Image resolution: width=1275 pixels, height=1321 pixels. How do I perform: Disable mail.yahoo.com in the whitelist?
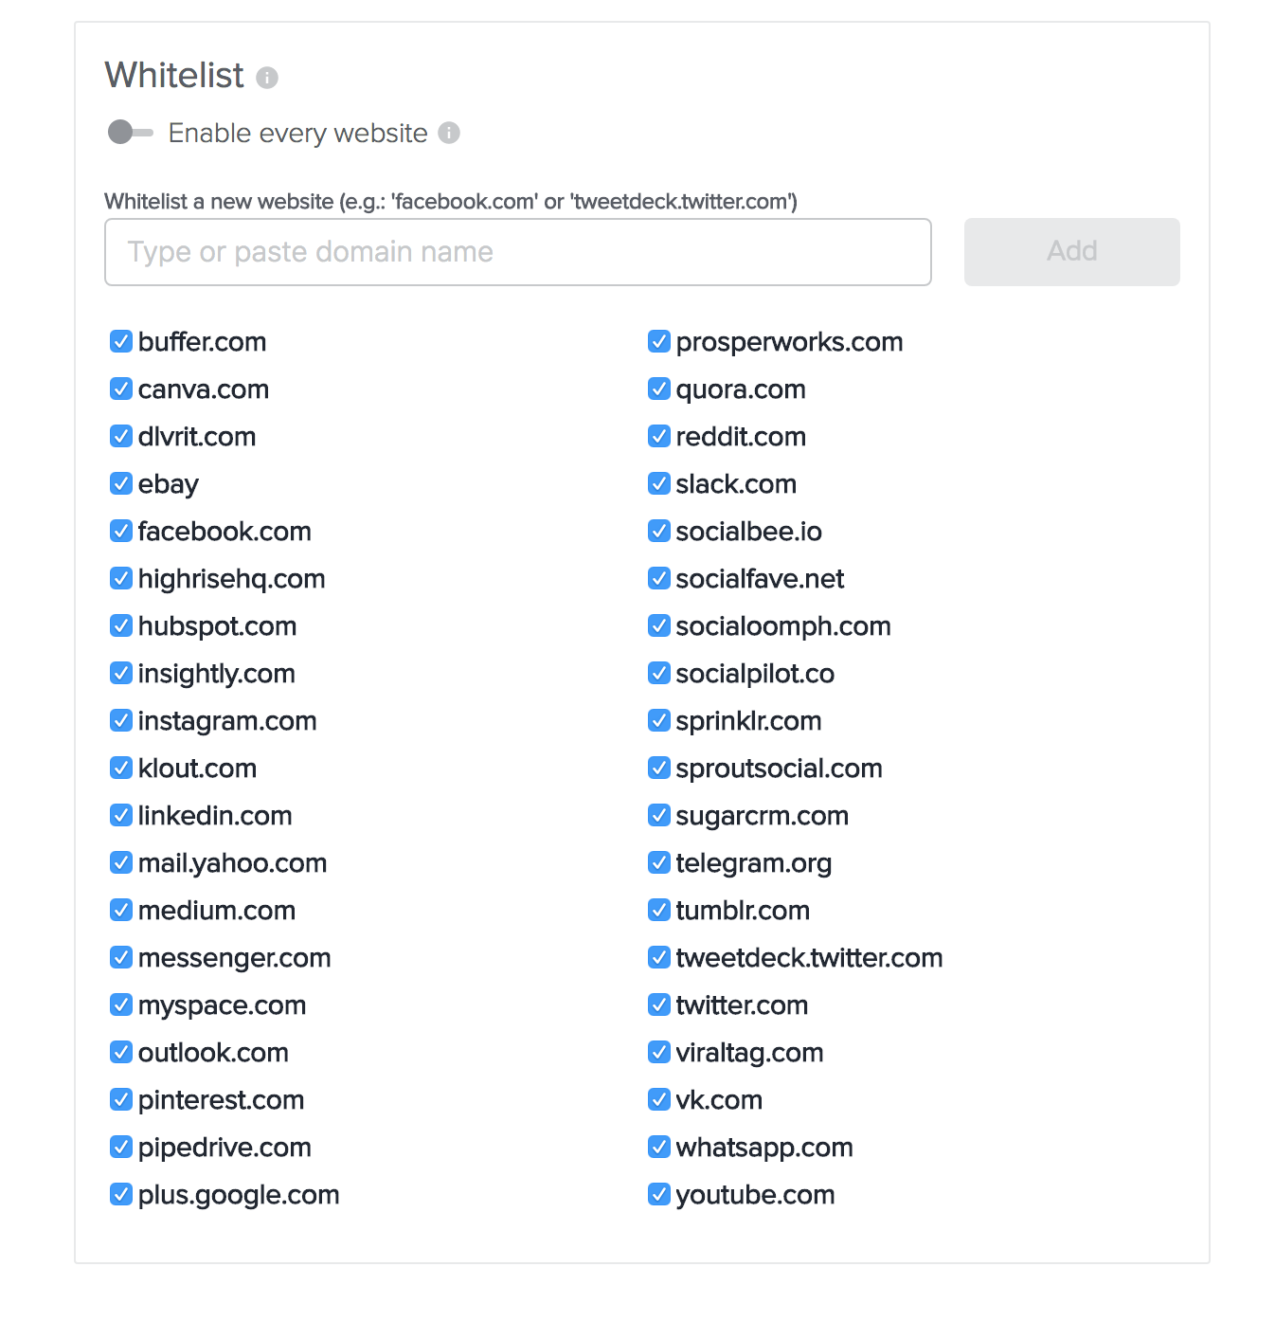121,862
